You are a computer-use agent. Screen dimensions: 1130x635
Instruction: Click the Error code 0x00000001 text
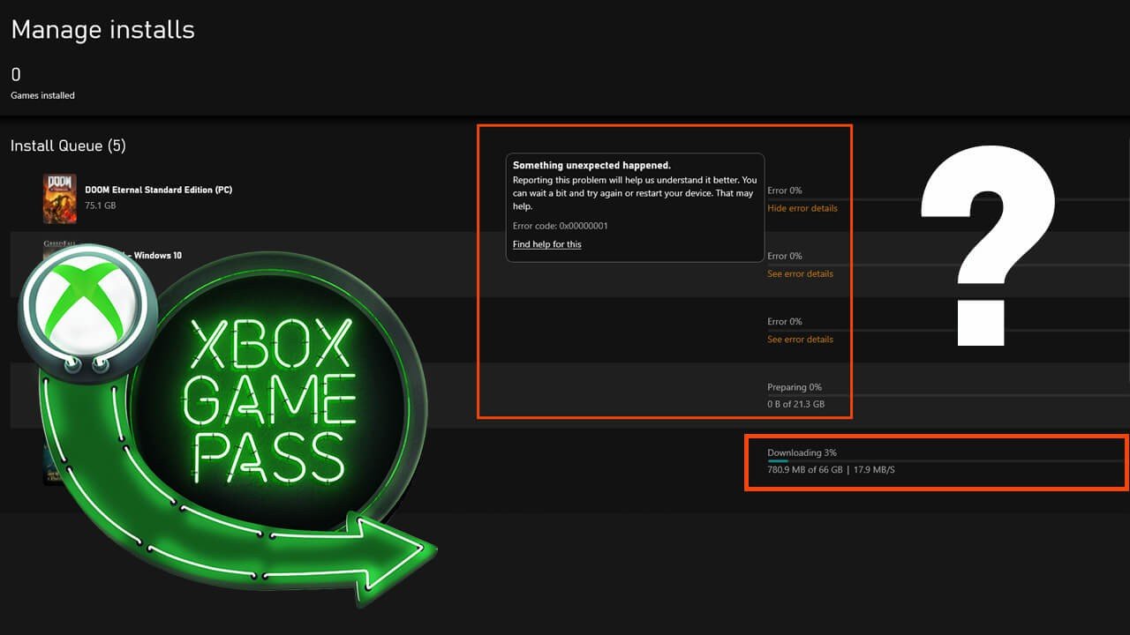(x=560, y=226)
